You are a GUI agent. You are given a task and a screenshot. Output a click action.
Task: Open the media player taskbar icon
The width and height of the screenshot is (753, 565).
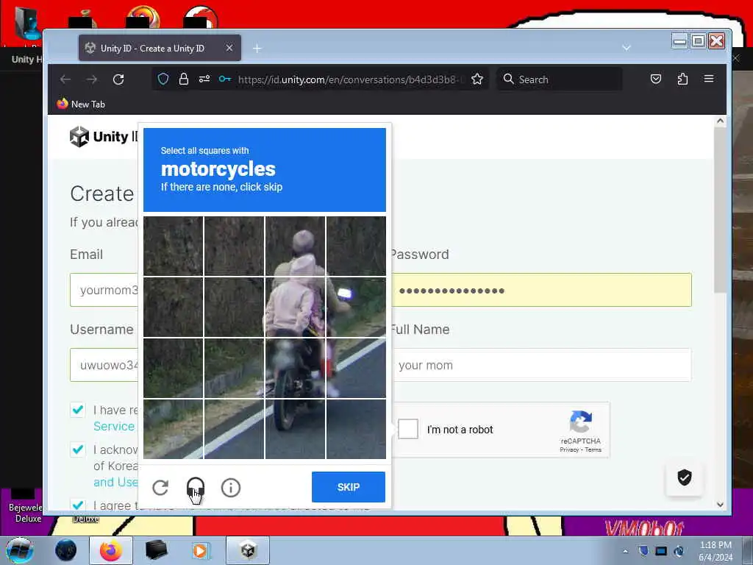200,550
